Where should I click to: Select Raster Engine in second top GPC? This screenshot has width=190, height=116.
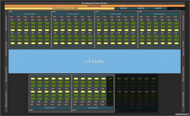(73, 14)
